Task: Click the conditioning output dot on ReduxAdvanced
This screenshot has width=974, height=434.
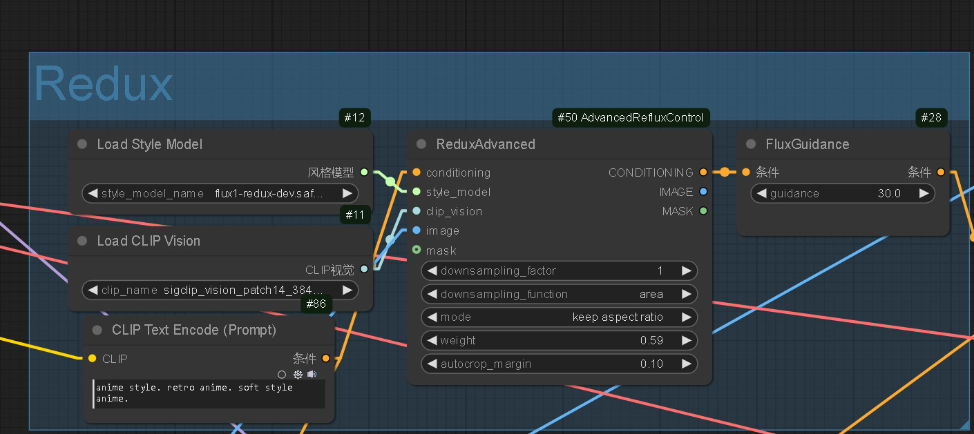Action: click(703, 172)
